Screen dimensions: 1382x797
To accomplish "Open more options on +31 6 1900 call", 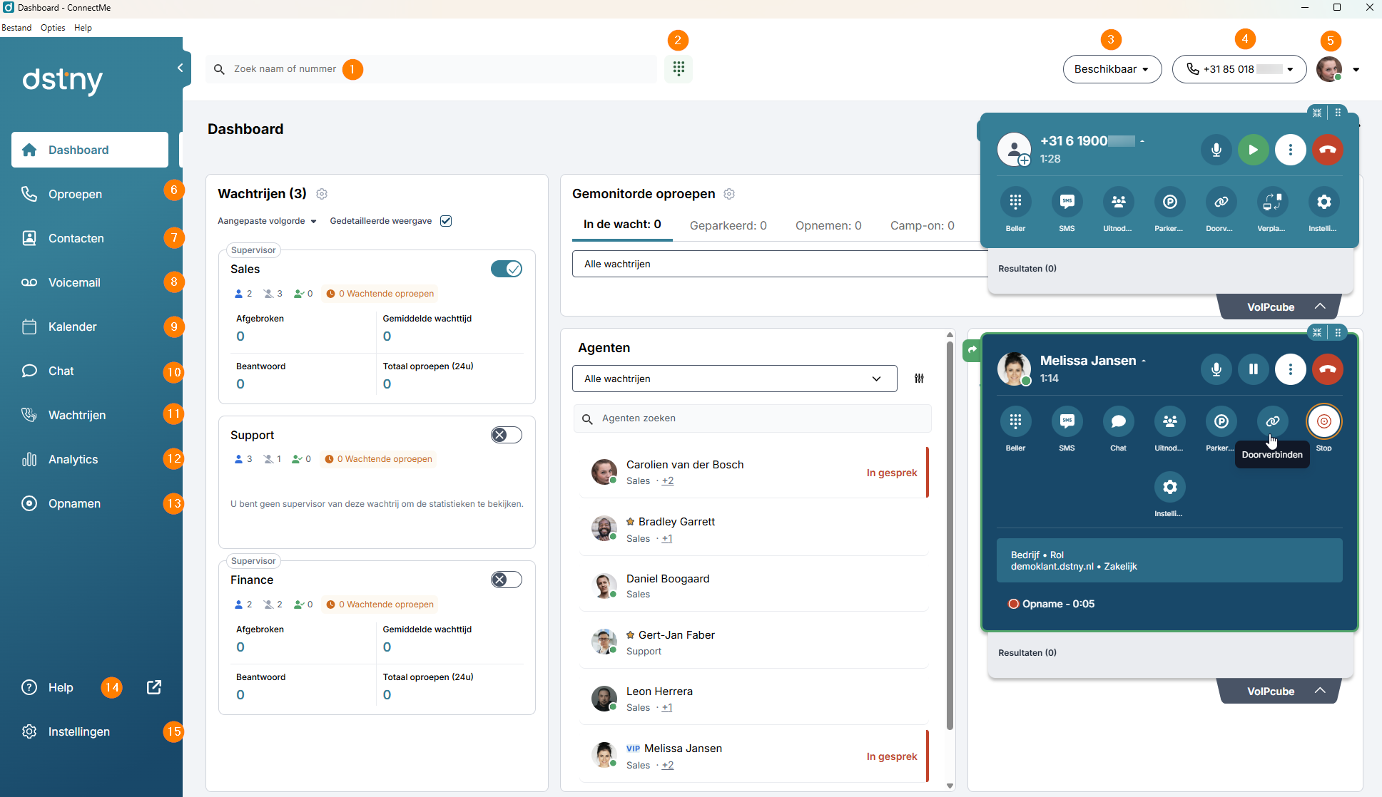I will click(x=1291, y=150).
